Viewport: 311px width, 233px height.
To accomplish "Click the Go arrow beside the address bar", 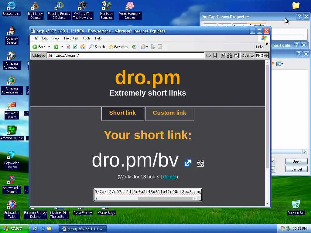I will click(208, 56).
